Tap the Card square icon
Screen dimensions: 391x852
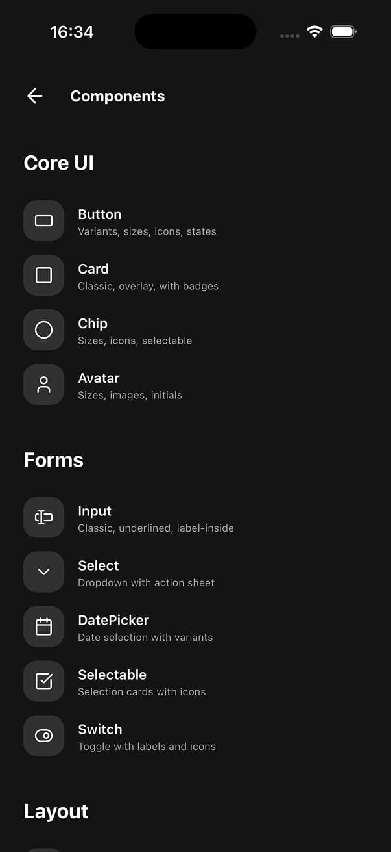tap(43, 275)
